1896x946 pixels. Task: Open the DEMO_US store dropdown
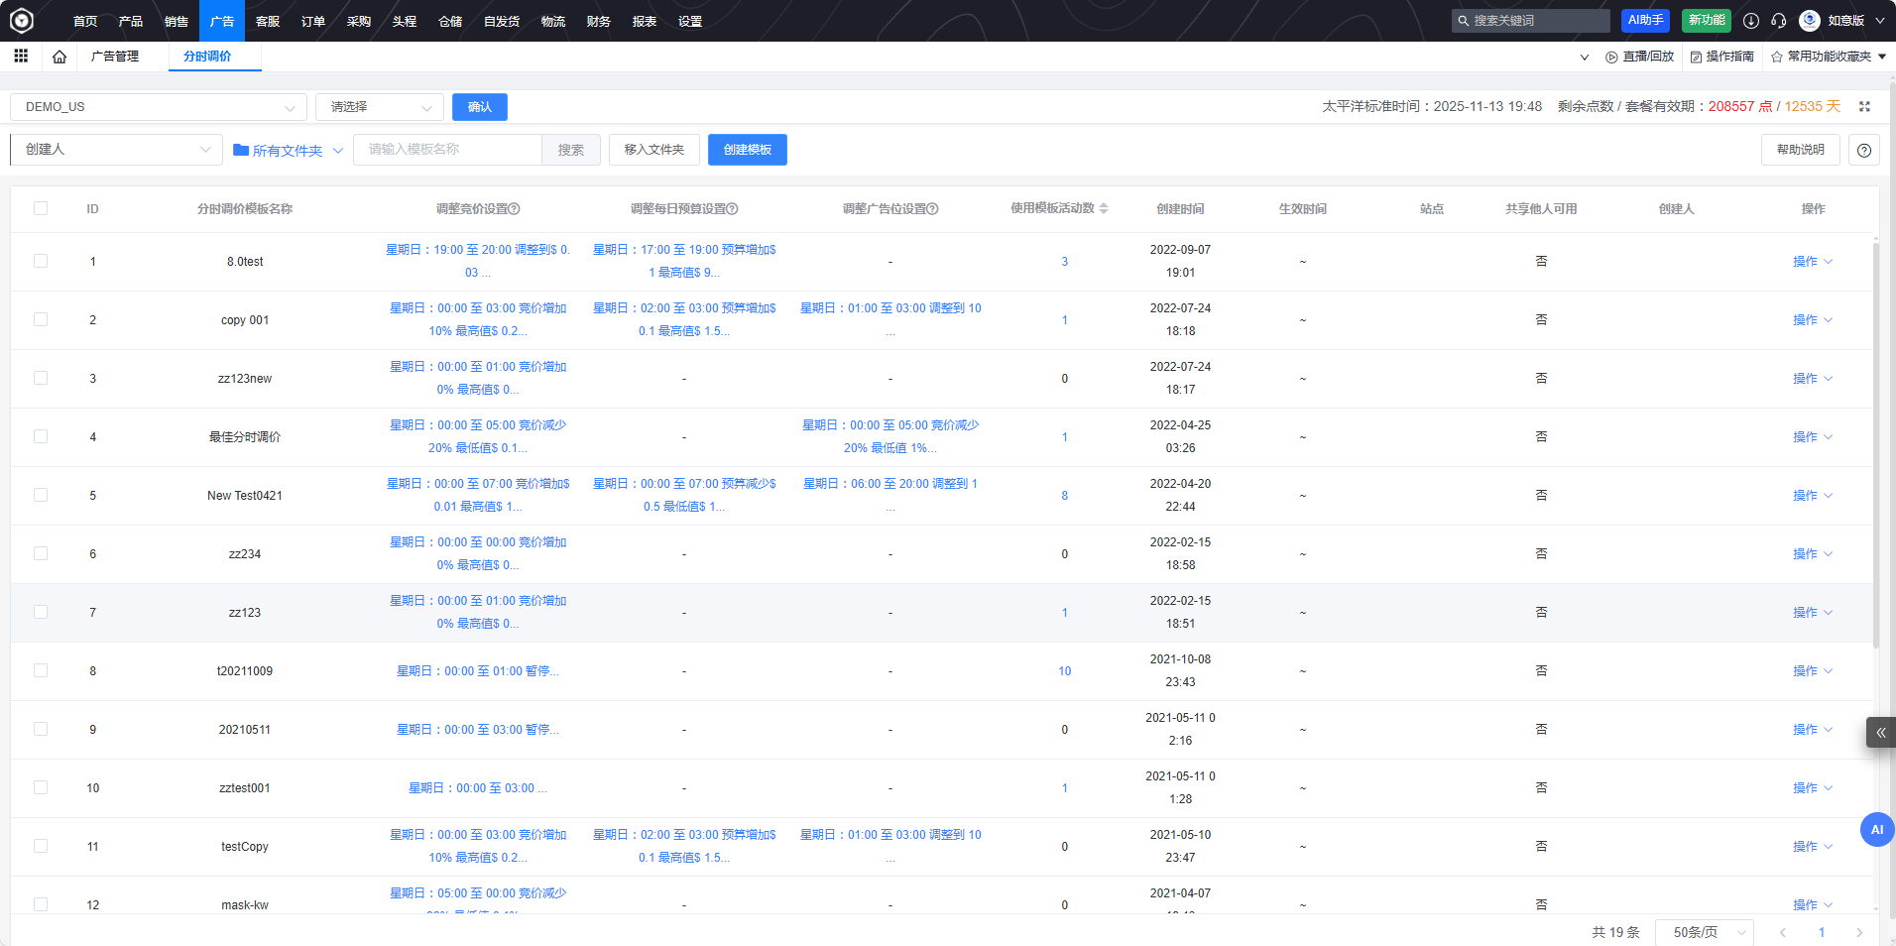point(158,106)
